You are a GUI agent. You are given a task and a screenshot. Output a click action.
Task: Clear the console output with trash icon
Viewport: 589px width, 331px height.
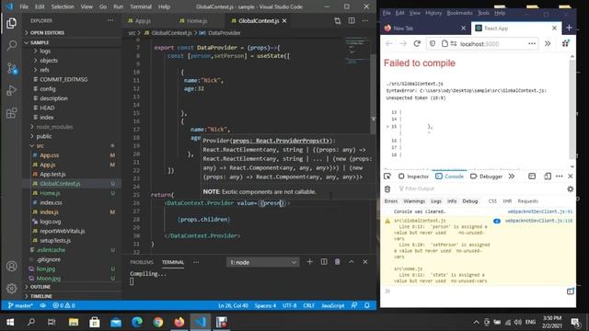[387, 188]
